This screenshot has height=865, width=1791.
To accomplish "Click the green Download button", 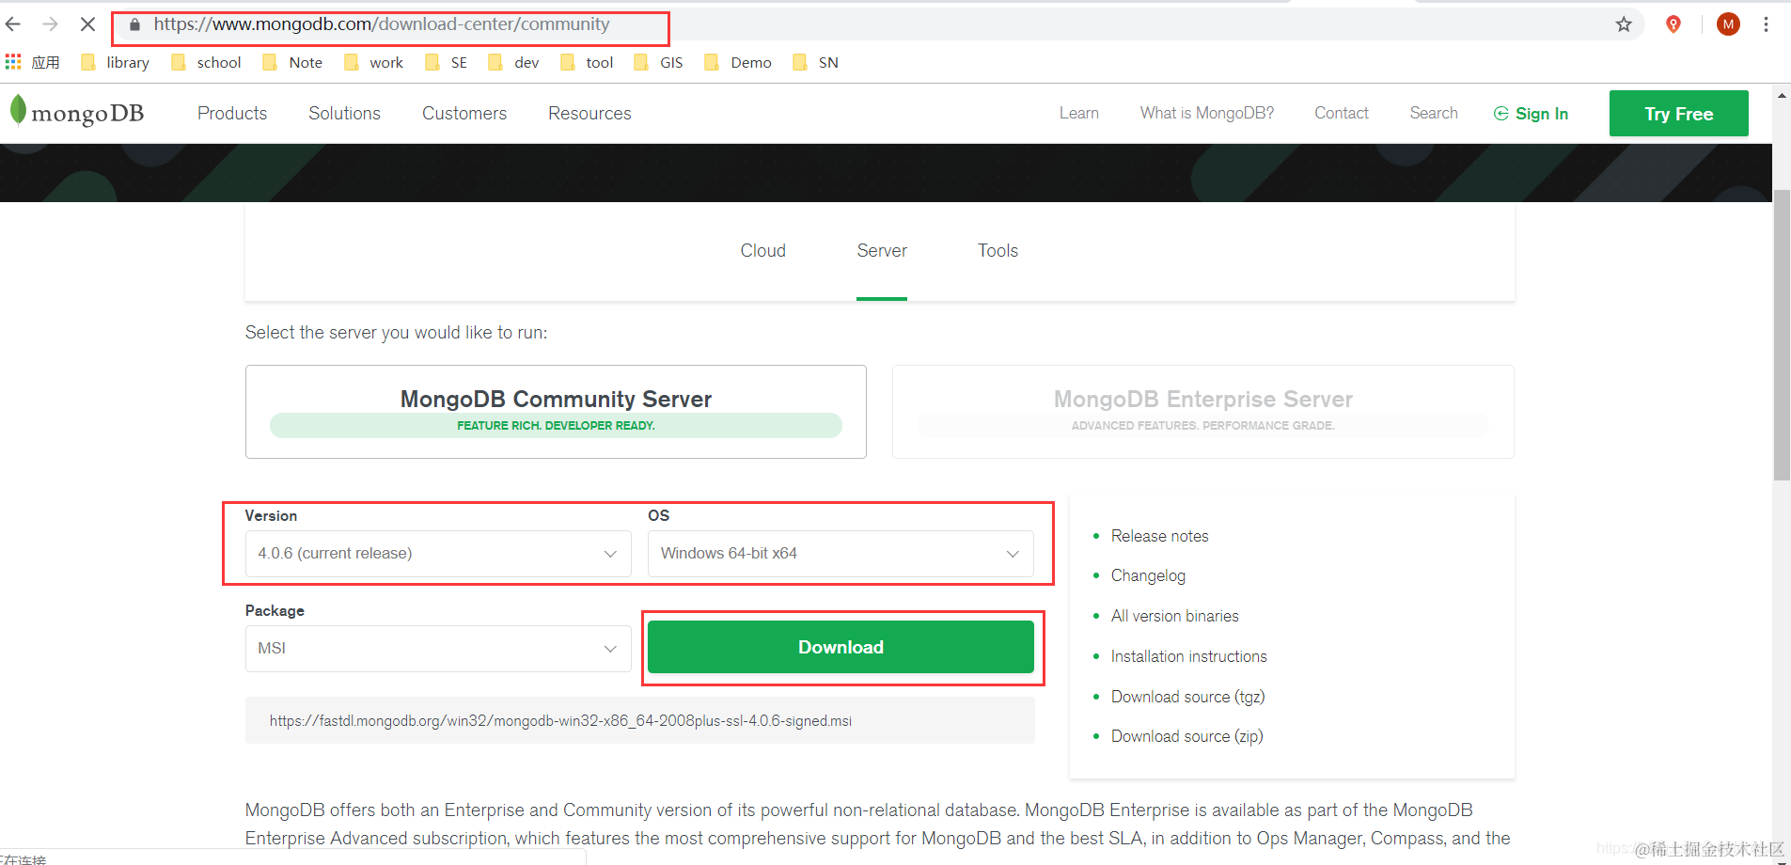I will [x=841, y=647].
